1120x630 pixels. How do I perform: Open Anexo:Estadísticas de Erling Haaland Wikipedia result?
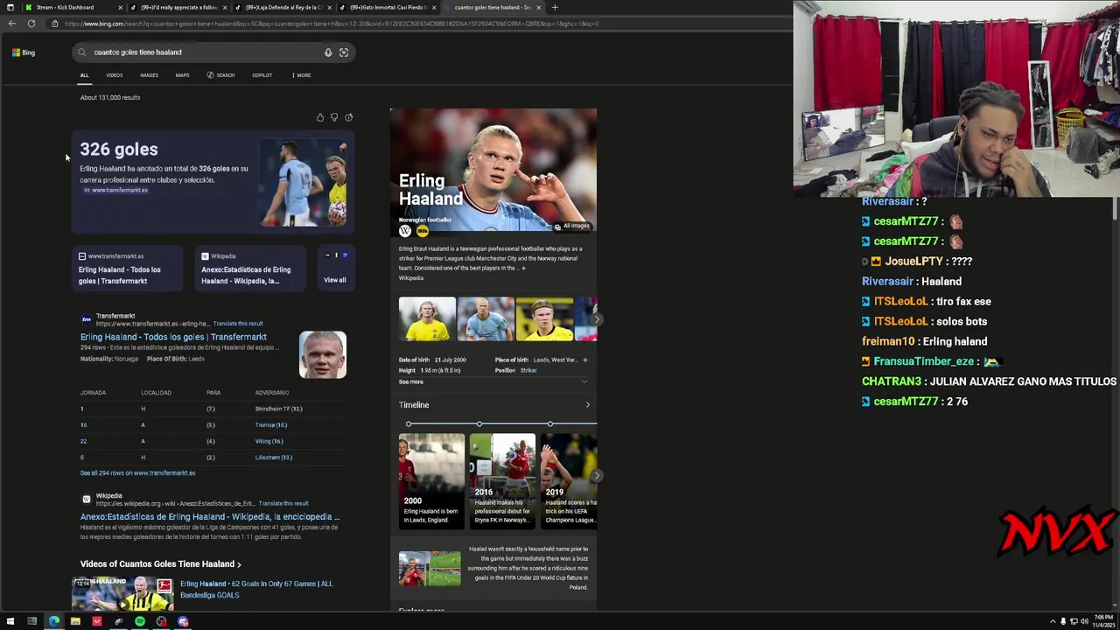pyautogui.click(x=209, y=517)
